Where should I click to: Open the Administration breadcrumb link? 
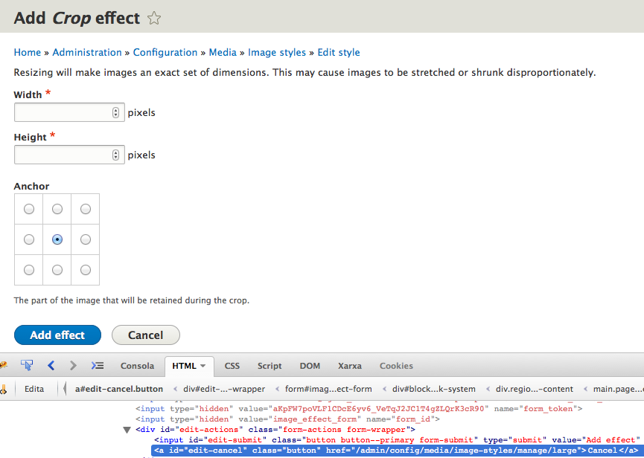[x=87, y=53]
